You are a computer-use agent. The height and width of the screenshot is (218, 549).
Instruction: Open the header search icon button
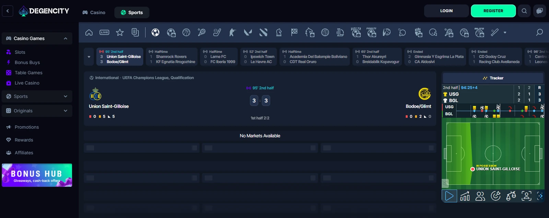(524, 11)
